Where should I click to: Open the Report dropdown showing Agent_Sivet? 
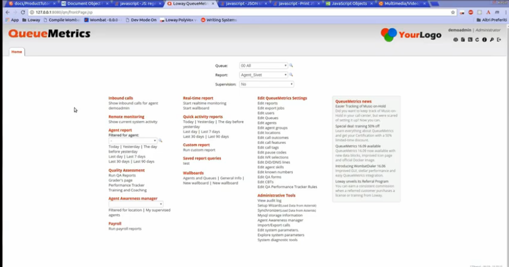263,75
